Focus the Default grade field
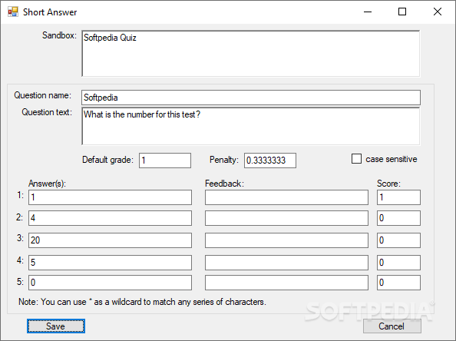 tap(165, 161)
